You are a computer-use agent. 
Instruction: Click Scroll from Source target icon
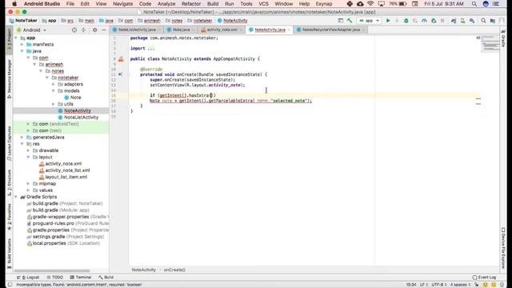coord(74,30)
